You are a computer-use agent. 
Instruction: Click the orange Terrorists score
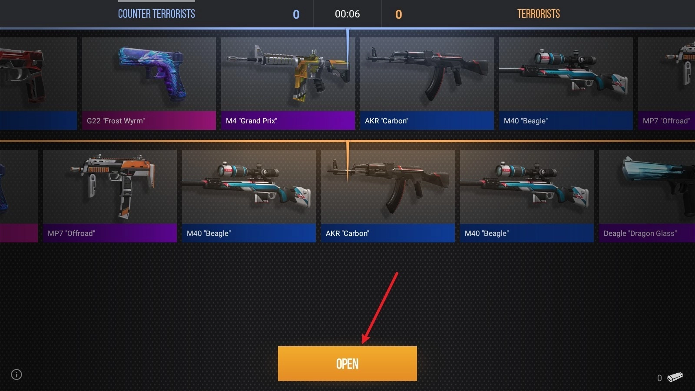[399, 14]
